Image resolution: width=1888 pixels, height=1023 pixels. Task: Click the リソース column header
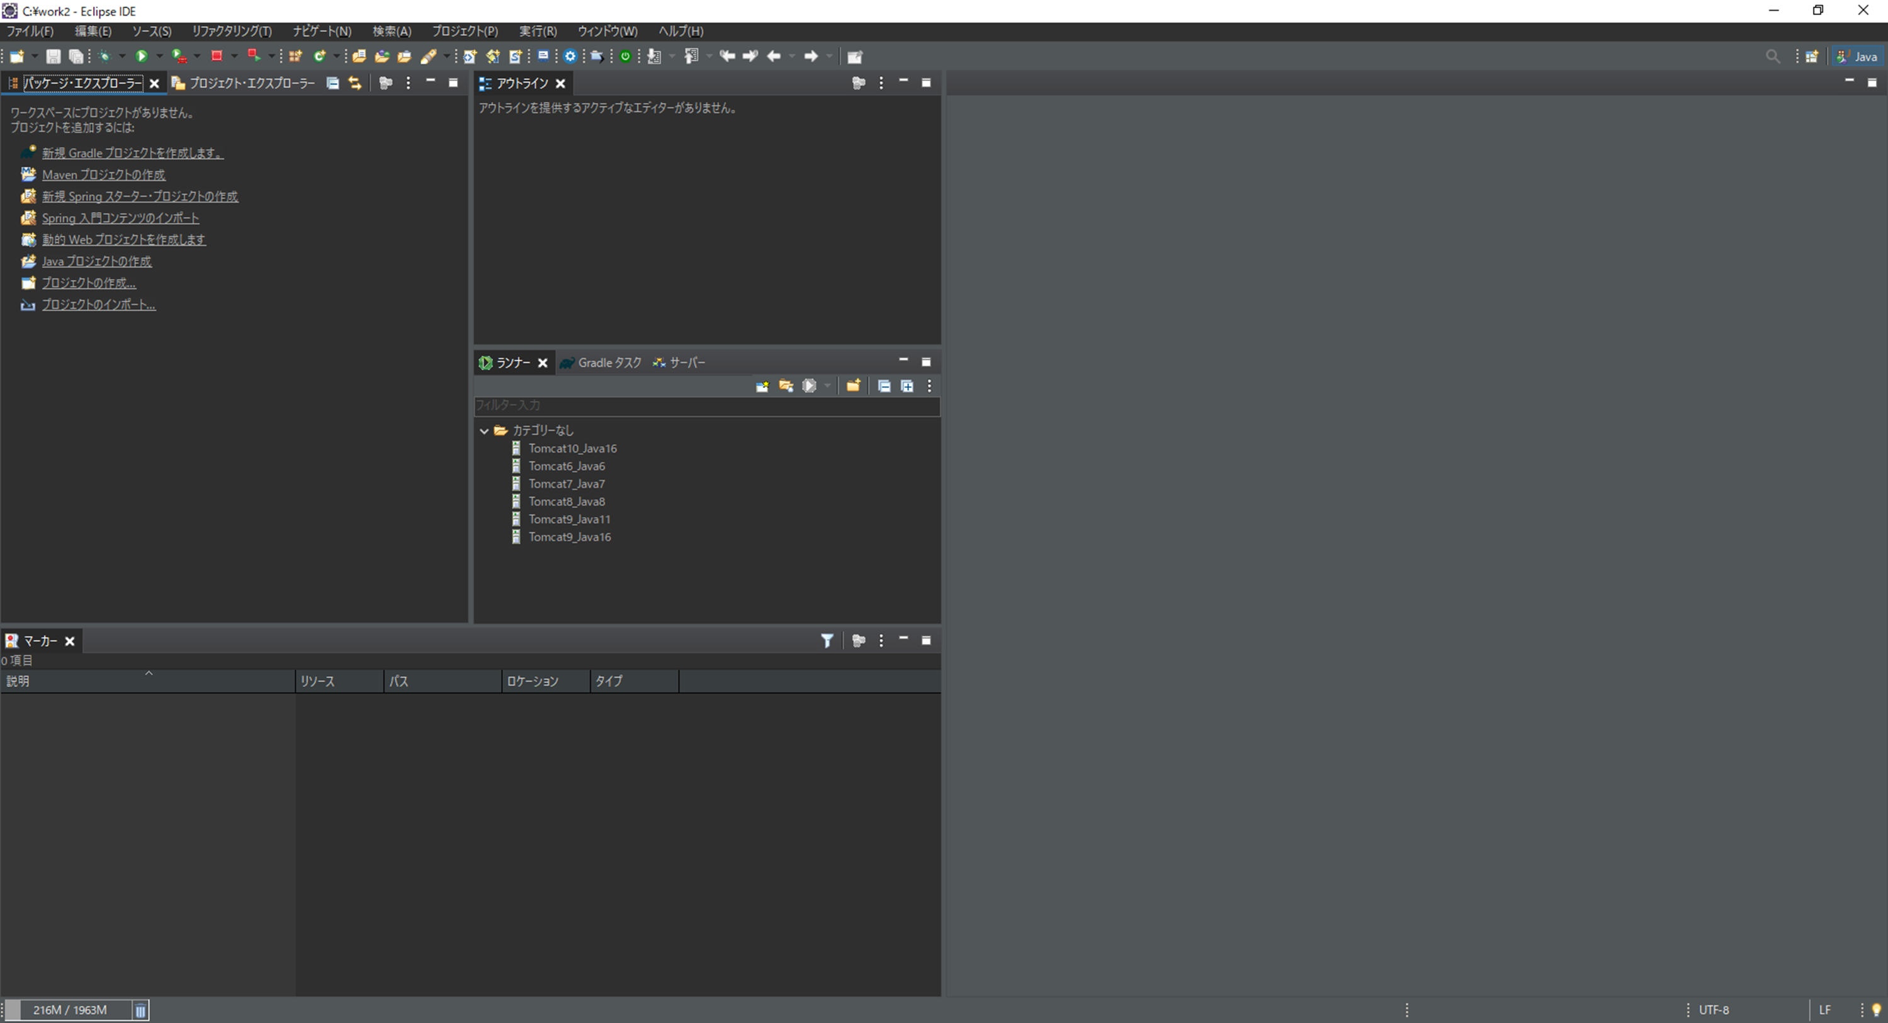click(339, 681)
